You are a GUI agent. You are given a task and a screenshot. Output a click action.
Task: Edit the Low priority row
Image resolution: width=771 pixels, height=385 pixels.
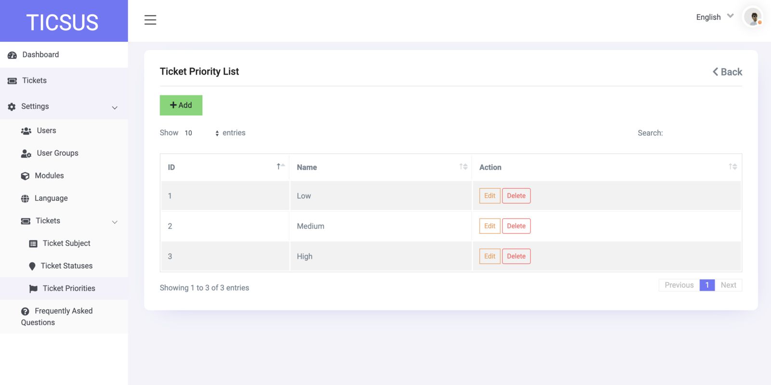[490, 196]
